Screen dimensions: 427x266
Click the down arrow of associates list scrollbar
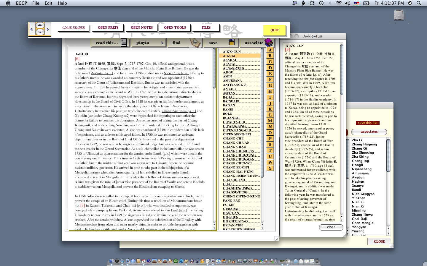pyautogui.click(x=388, y=233)
